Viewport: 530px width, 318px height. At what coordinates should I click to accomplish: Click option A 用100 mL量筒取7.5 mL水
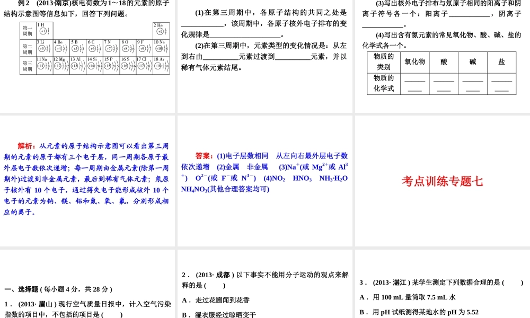pos(408,297)
